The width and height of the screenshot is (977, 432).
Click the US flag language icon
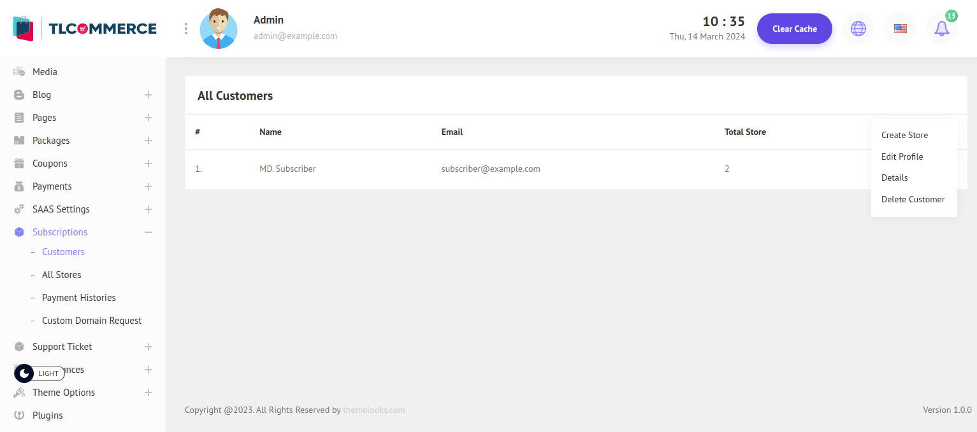coord(900,29)
